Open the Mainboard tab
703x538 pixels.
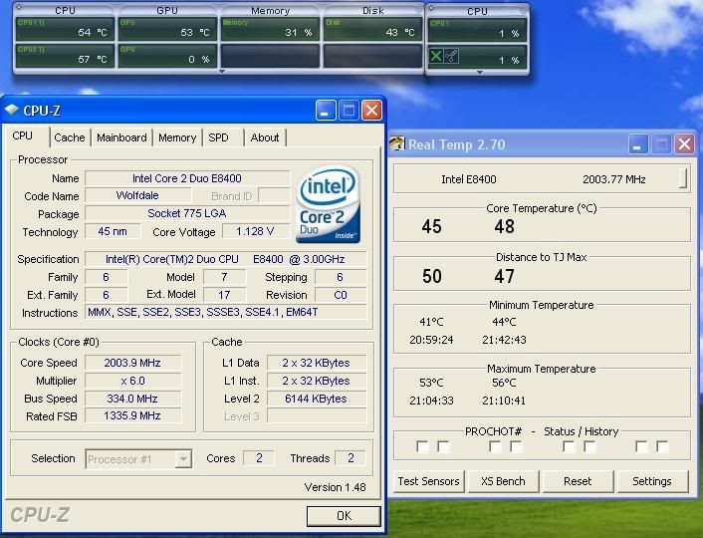121,137
